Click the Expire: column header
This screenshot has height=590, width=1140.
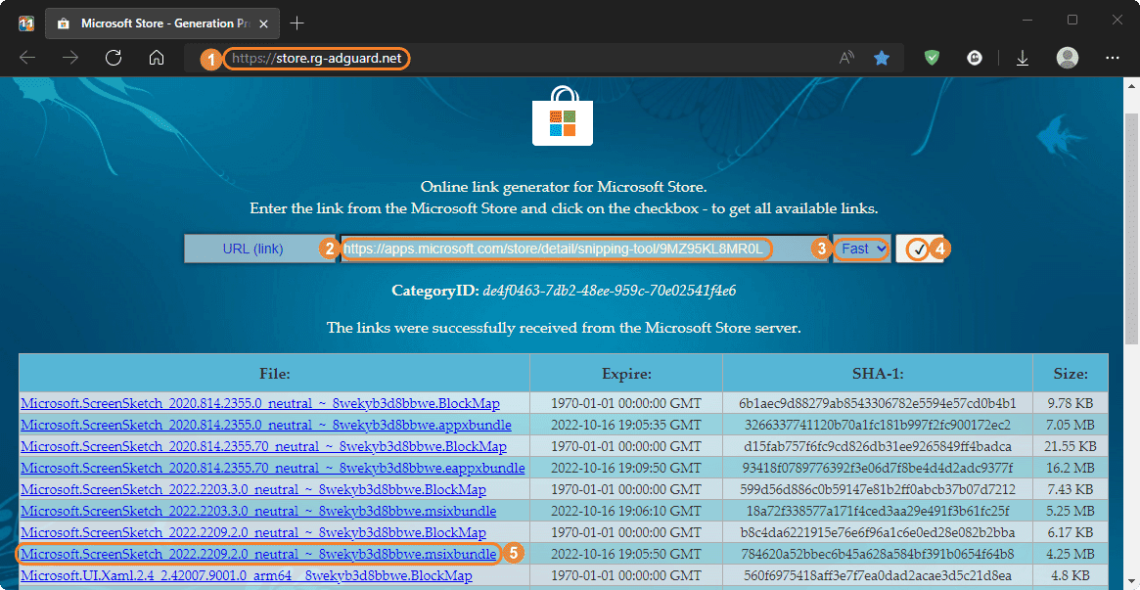pos(626,374)
